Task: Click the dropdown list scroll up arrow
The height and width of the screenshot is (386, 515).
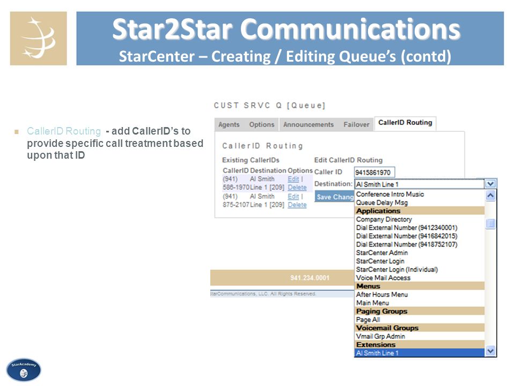Action: (490, 195)
